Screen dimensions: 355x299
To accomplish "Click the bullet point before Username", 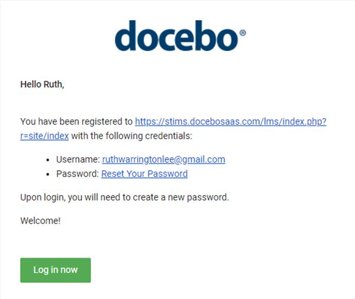I will tap(47, 160).
